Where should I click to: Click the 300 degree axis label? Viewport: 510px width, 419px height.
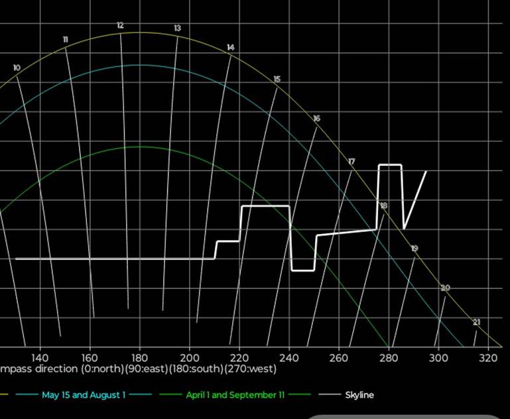pos(438,358)
